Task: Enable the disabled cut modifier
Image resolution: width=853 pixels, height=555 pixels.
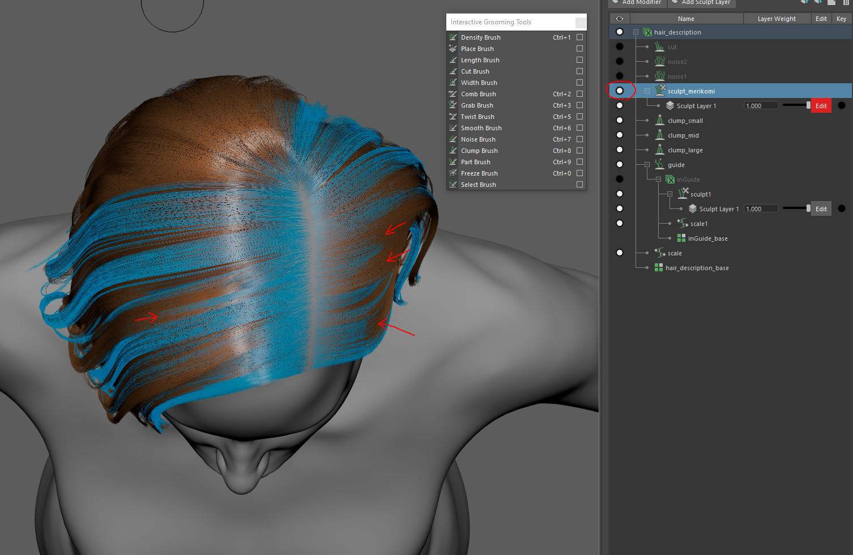Action: pyautogui.click(x=620, y=46)
